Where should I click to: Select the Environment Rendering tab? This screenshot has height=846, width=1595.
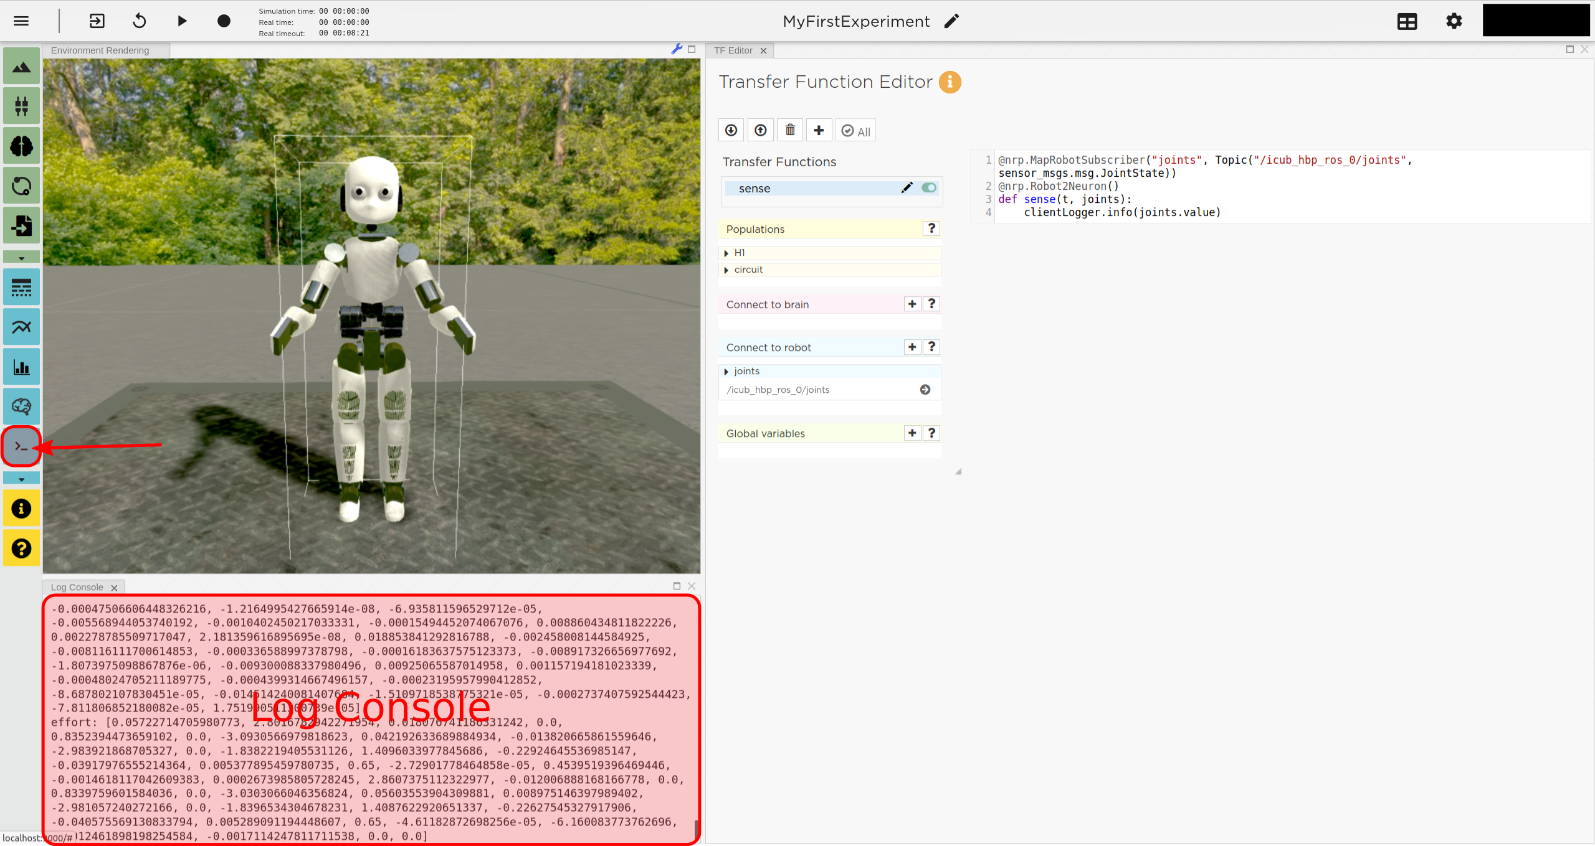point(106,50)
